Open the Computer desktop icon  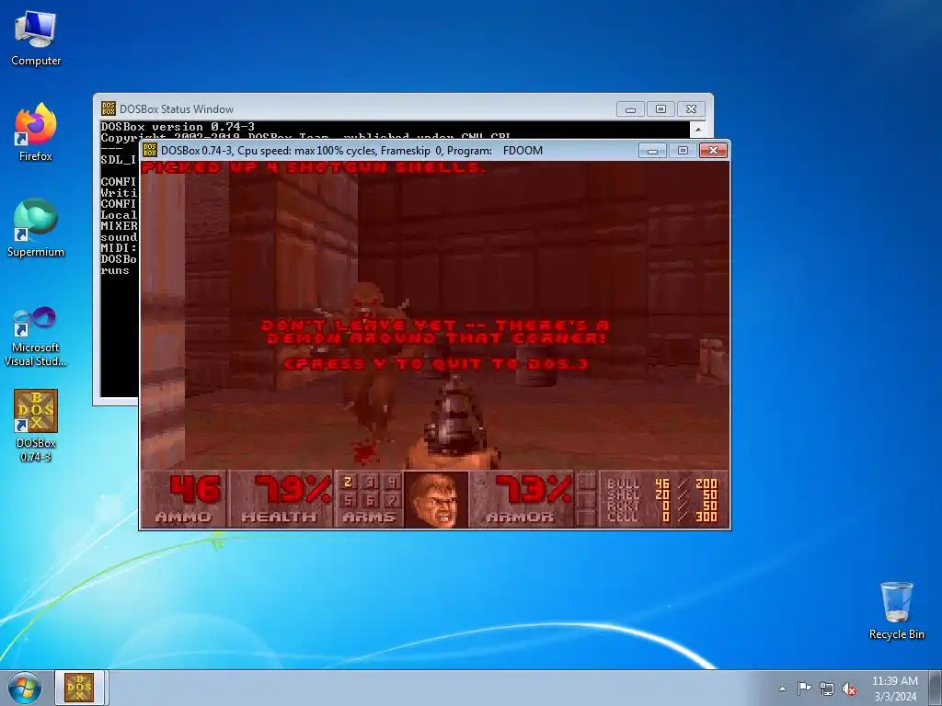pyautogui.click(x=36, y=39)
